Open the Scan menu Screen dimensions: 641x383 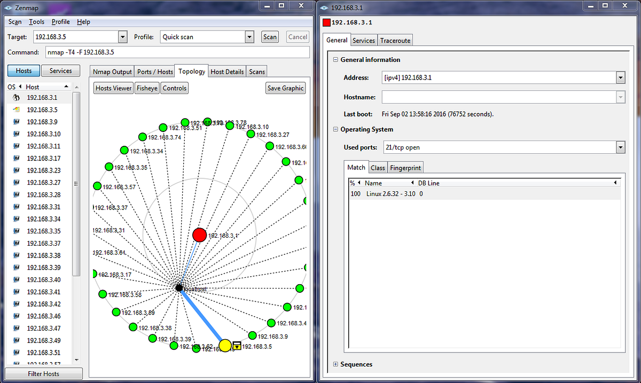pos(15,22)
